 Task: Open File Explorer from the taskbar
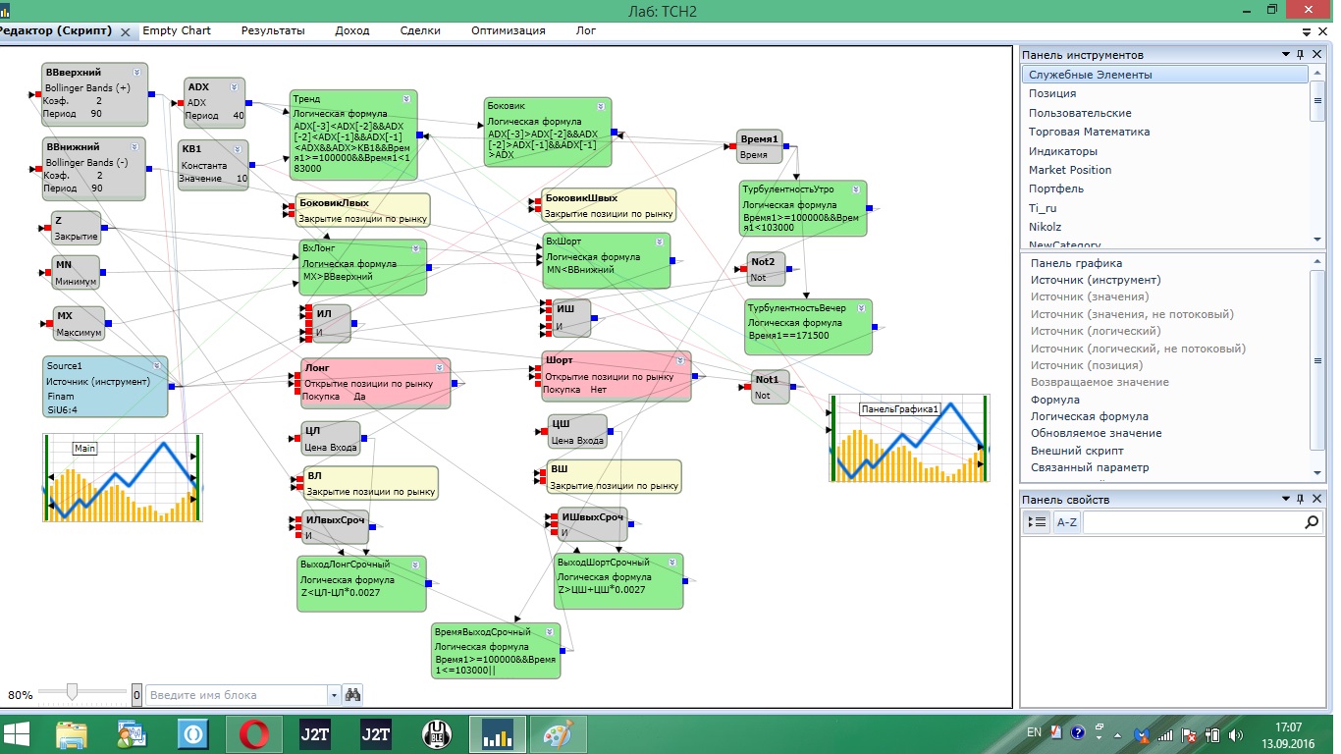coord(73,733)
